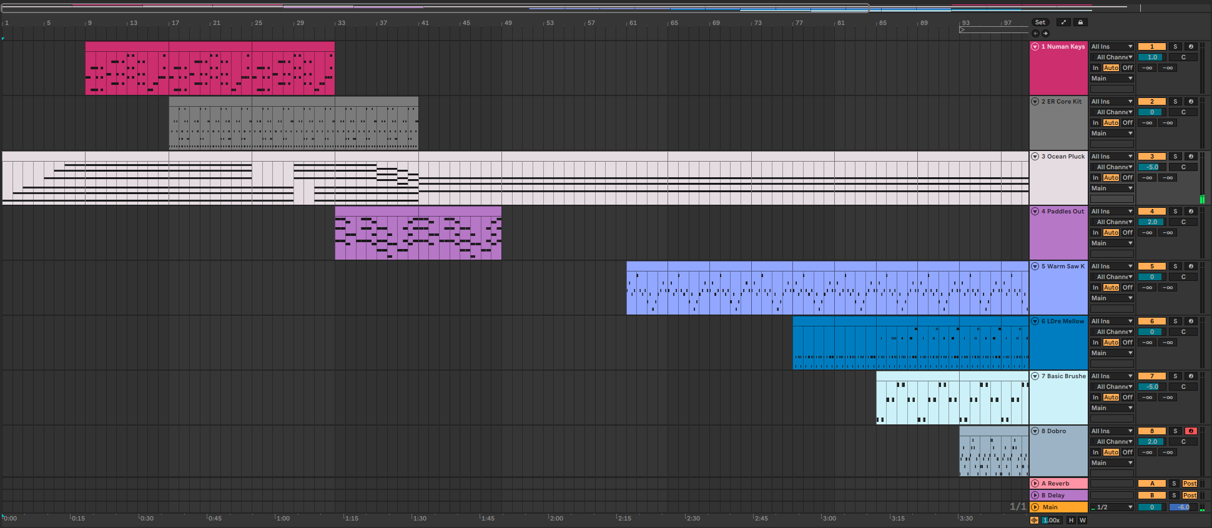Viewport: 1212px width, 528px height.
Task: Solo the ER Core Kit track
Action: [1175, 102]
